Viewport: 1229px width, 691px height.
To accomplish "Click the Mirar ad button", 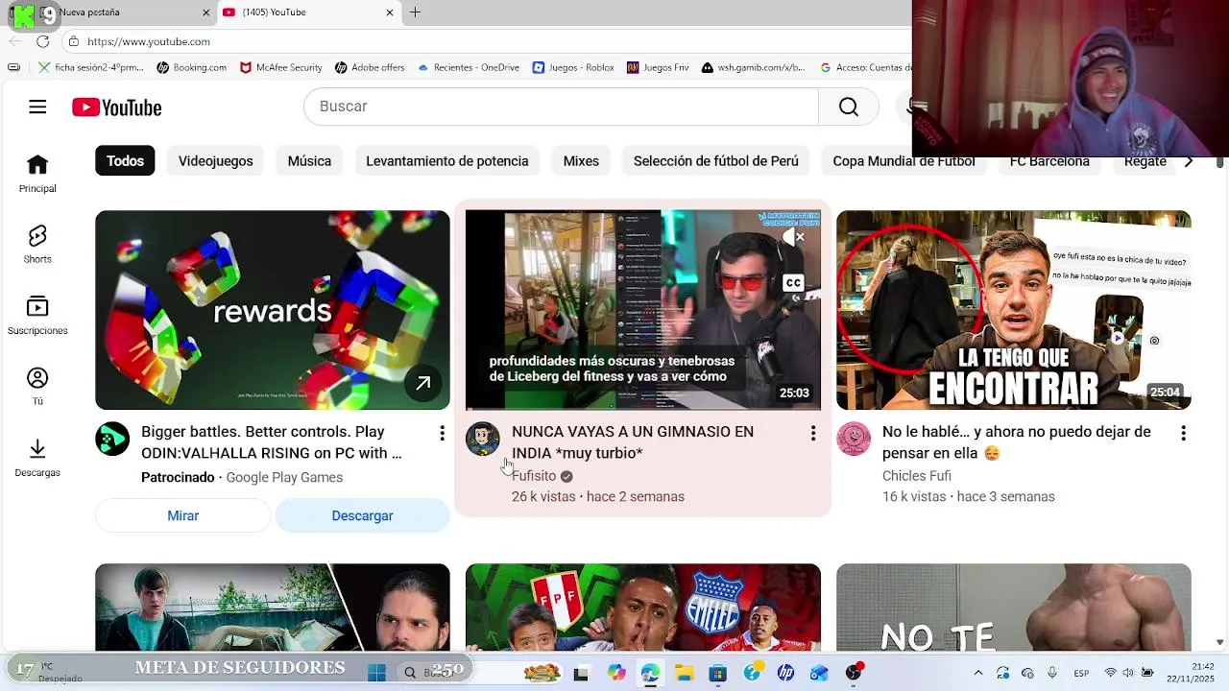I will tap(182, 515).
